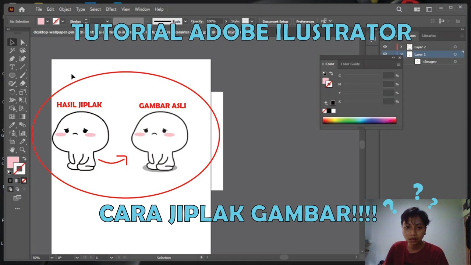This screenshot has height=265, width=471.
Task: Open zoom level 50% dropdown
Action: click(x=52, y=258)
